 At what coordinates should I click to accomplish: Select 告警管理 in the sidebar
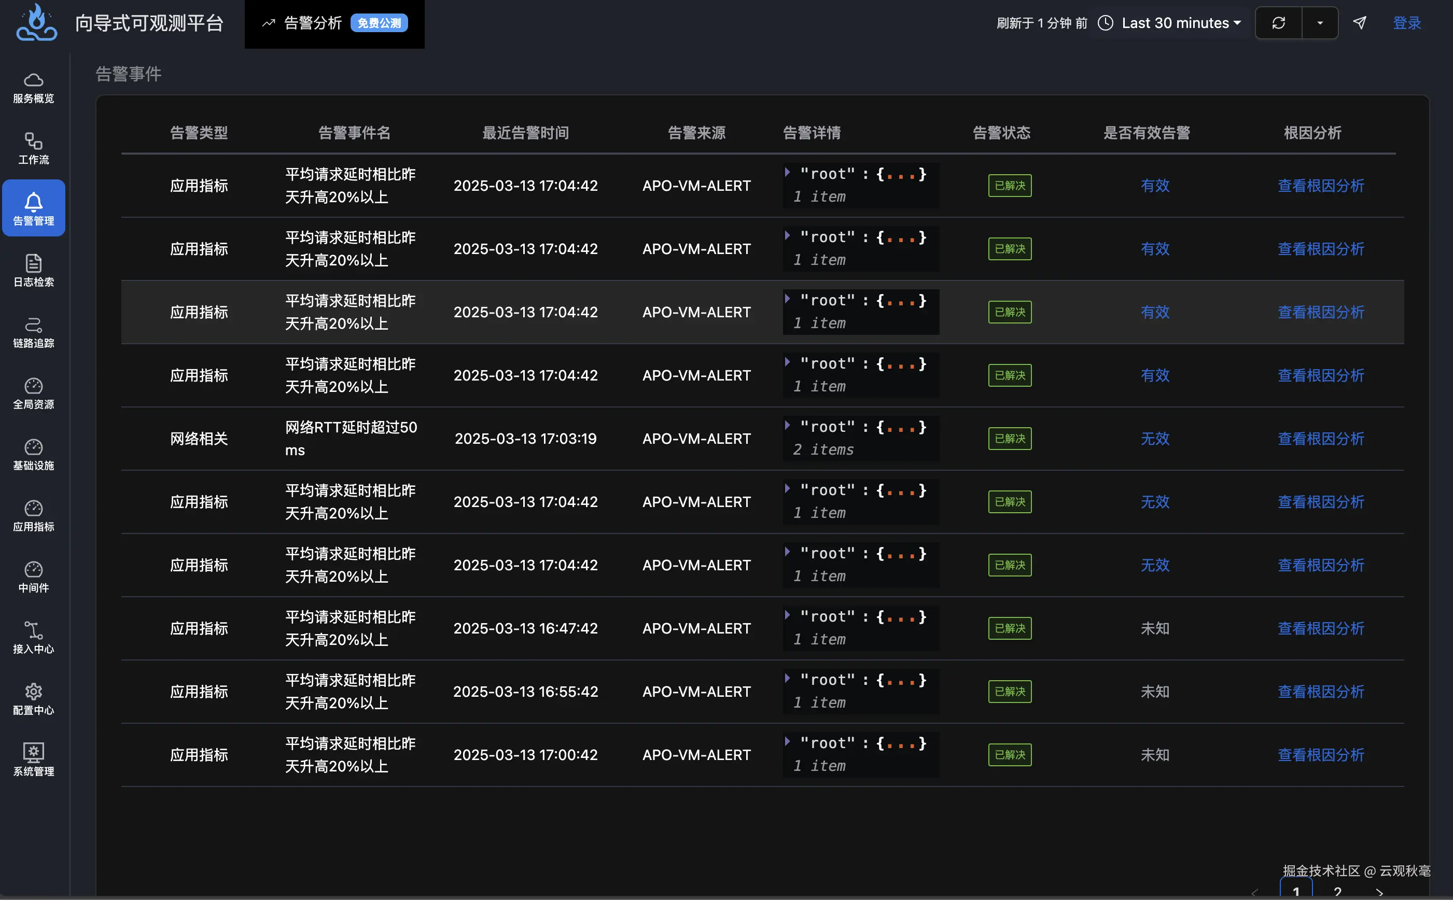(x=33, y=208)
